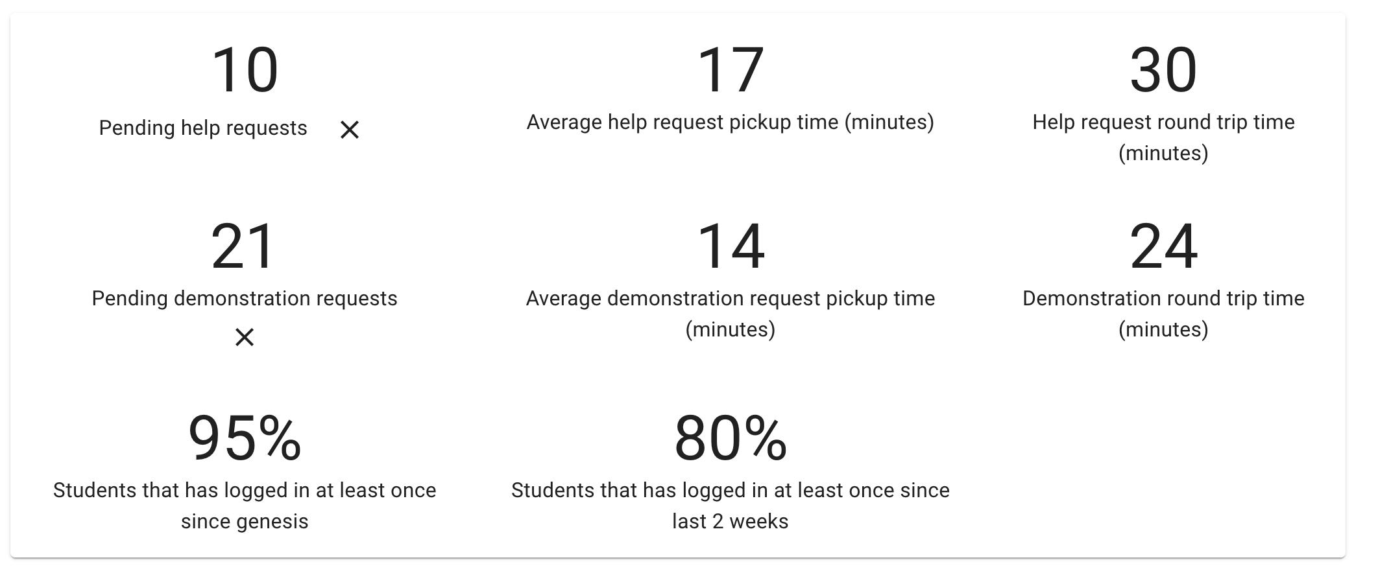Click Demonstration round trip time label

(x=1163, y=298)
